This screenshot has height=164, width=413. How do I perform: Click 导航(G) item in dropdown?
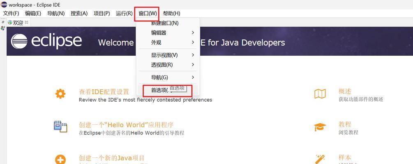(x=159, y=77)
